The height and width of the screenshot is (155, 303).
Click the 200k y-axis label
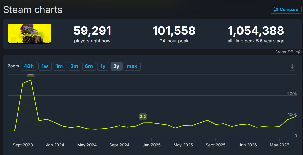pos(292,94)
